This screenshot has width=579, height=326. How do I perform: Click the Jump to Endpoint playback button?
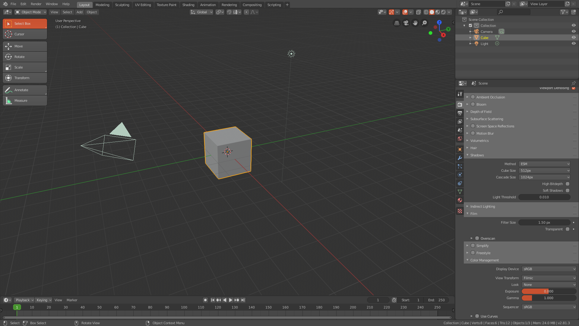pos(243,300)
